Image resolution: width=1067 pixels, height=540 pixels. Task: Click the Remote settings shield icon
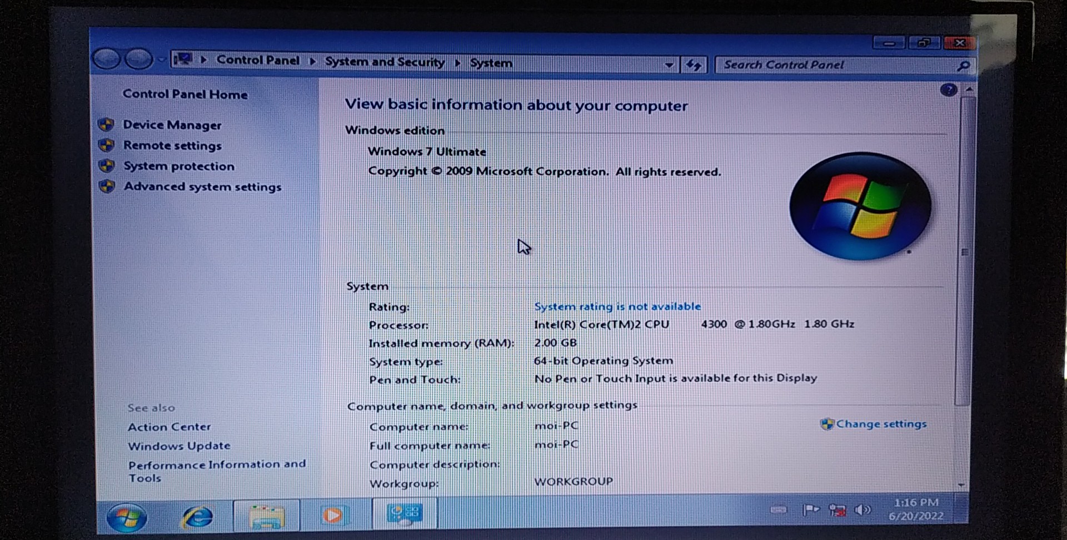click(106, 145)
